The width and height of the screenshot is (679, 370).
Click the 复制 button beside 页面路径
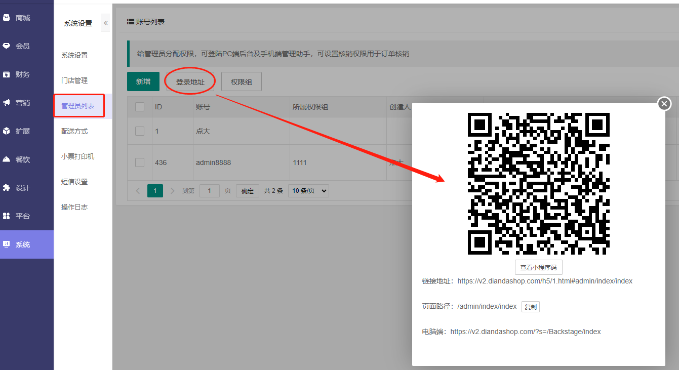(x=531, y=307)
